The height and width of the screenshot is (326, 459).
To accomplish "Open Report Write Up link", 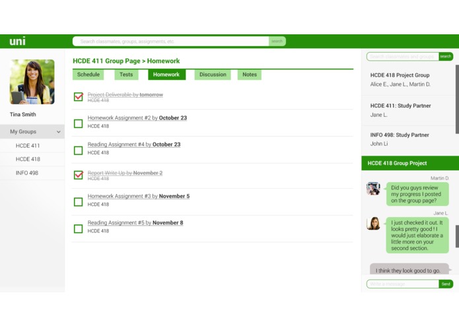I will (125, 173).
